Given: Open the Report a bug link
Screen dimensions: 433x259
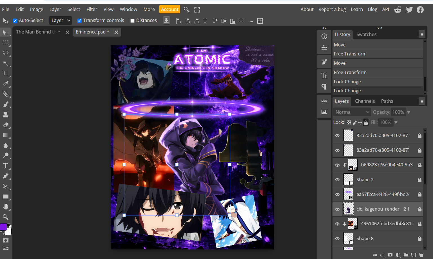Looking at the screenshot, I should pos(332,9).
